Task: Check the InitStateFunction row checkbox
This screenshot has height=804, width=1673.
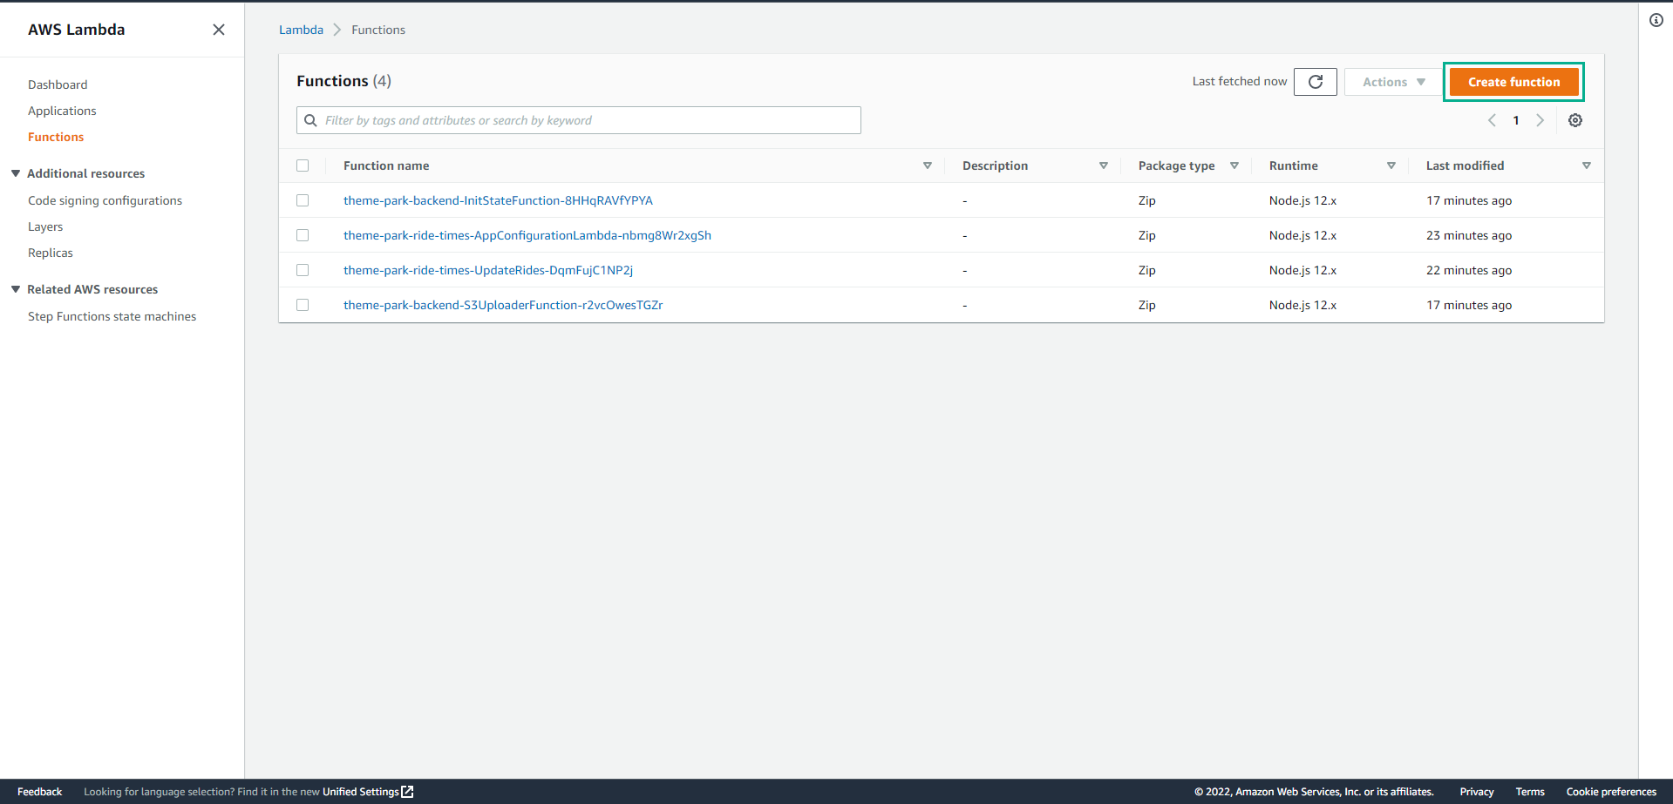Action: [303, 200]
